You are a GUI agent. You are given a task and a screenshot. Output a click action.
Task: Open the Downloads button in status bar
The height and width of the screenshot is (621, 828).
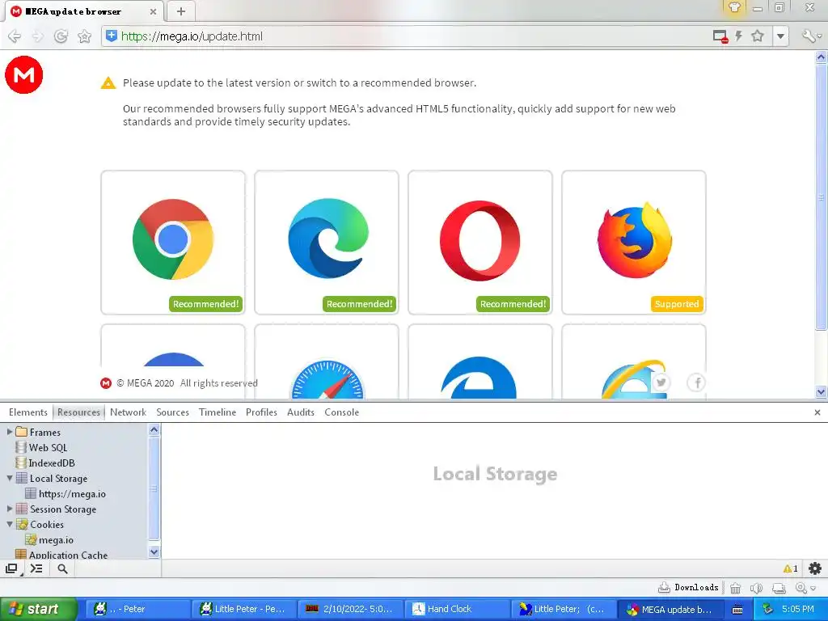coord(688,587)
